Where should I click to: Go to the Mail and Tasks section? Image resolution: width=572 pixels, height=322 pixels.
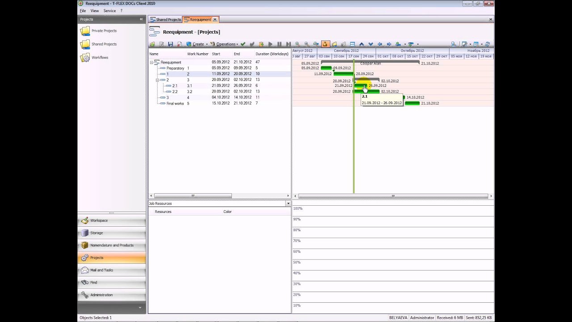point(112,270)
